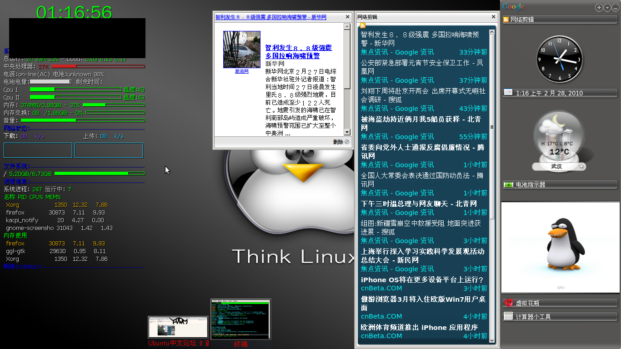Open bold headline link 智利发生8.8级强震 in popup

point(299,52)
